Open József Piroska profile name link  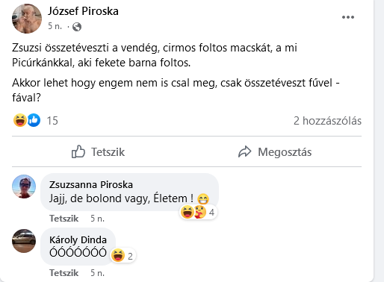pyautogui.click(x=83, y=11)
